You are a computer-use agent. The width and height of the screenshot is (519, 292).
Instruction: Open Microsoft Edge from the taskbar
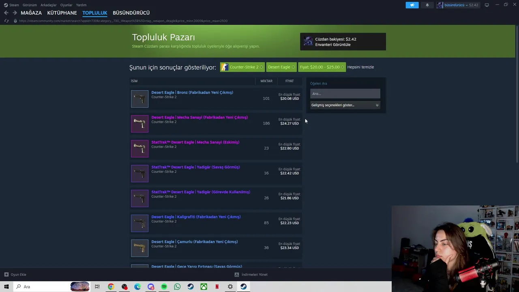(137, 287)
